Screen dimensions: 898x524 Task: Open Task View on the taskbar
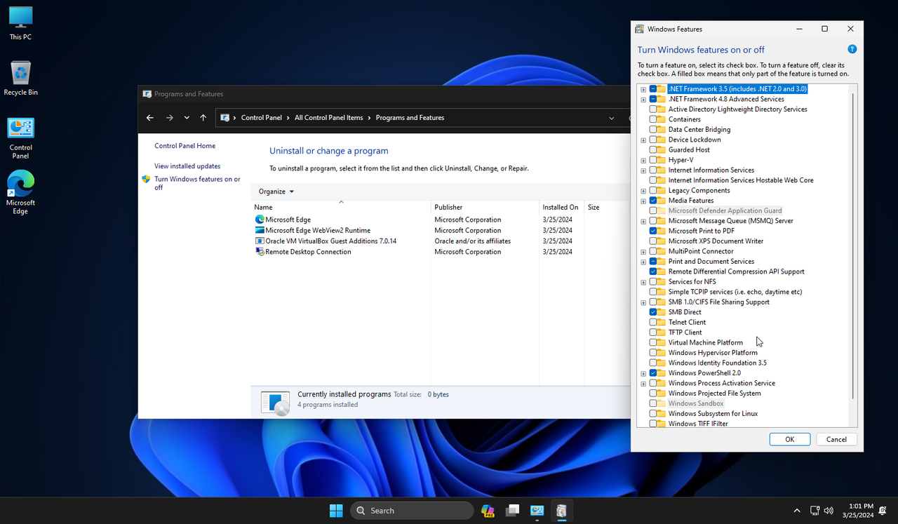tap(513, 511)
